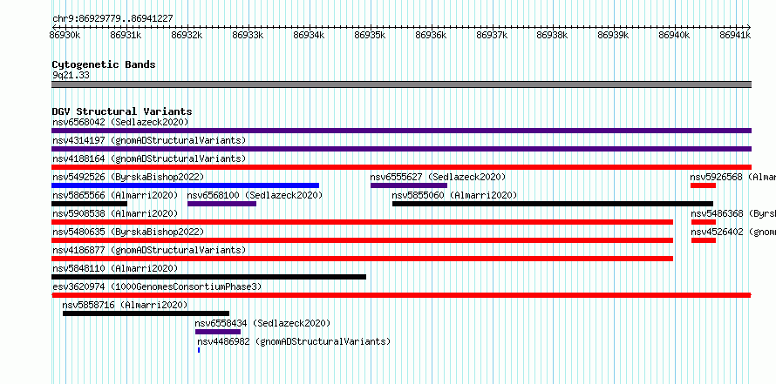776x384 pixels.
Task: Click the 86936k ruler label
Action: click(x=431, y=35)
